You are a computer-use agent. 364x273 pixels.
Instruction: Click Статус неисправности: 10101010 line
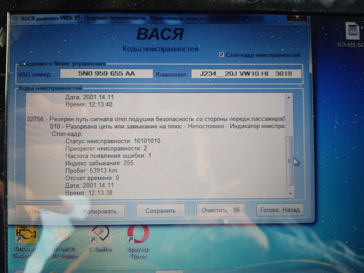(x=113, y=141)
